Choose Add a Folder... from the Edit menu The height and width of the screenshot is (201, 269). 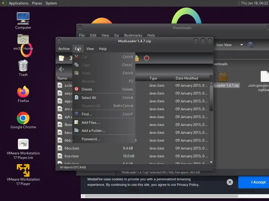point(104,131)
